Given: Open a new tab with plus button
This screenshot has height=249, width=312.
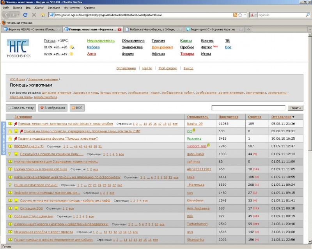Looking at the screenshot, I should (x=248, y=29).
